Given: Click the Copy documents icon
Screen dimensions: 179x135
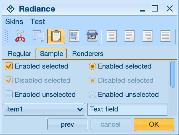Looking at the screenshot, I should 38,36.
